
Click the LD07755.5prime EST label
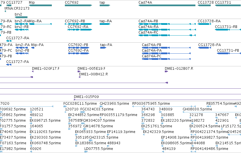(99, 149)
